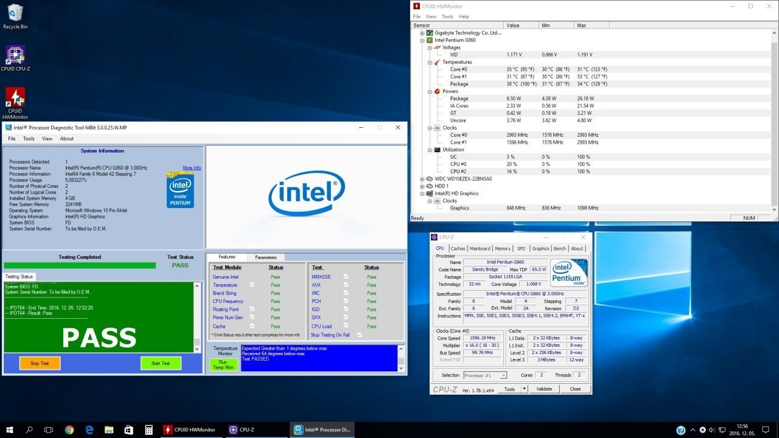The height and width of the screenshot is (438, 779).
Task: Open the Windows Start menu
Action: pyautogui.click(x=10, y=429)
